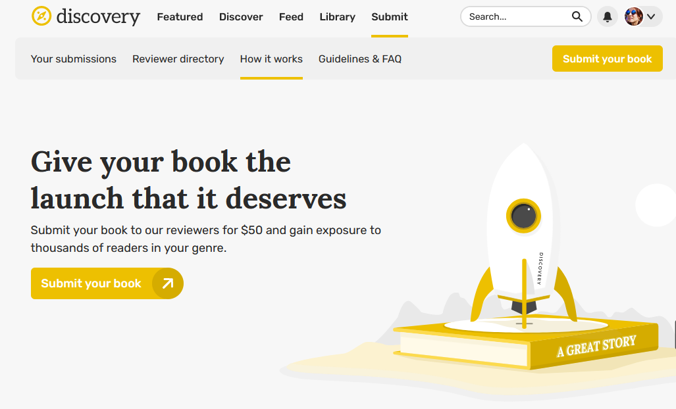Open the Reviewer directory
Viewport: 676px width, 409px height.
click(178, 59)
